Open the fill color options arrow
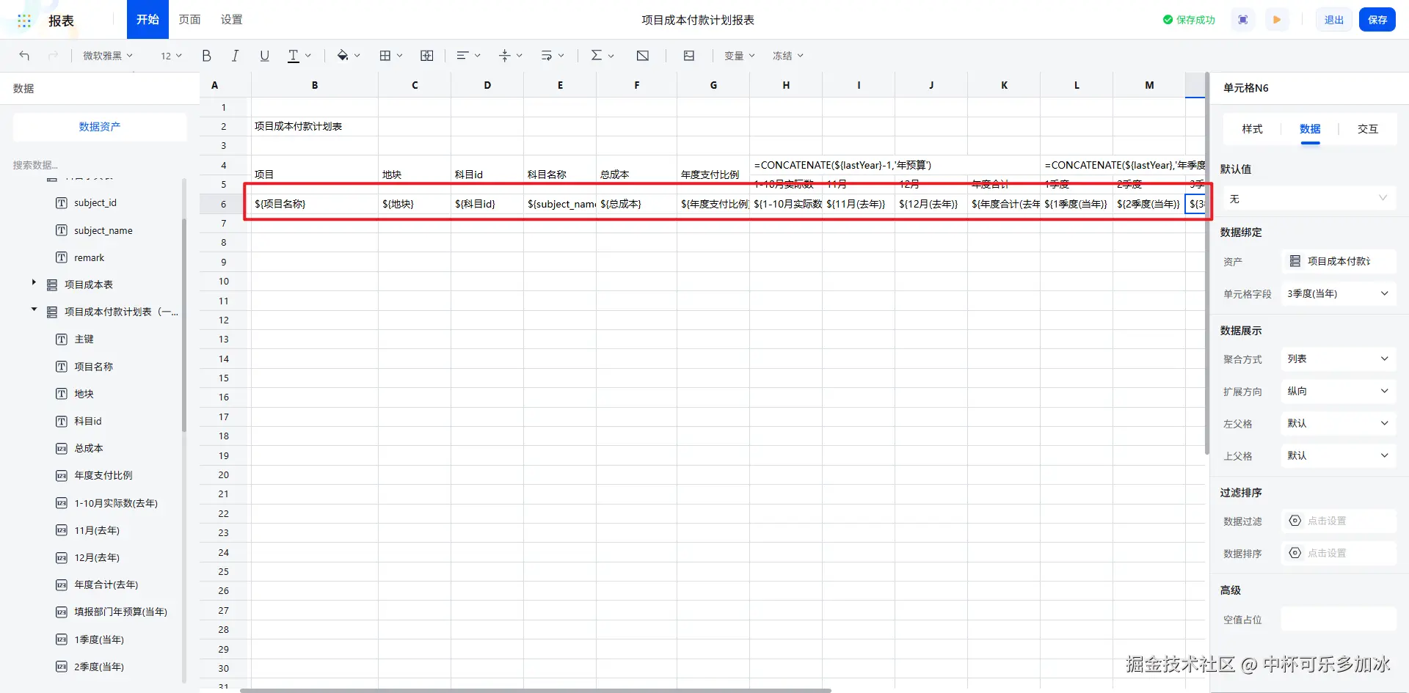 357,56
